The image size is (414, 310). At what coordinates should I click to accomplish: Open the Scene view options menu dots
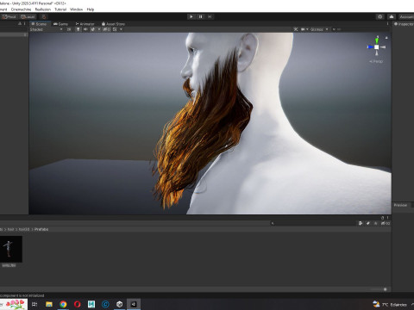pyautogui.click(x=387, y=24)
